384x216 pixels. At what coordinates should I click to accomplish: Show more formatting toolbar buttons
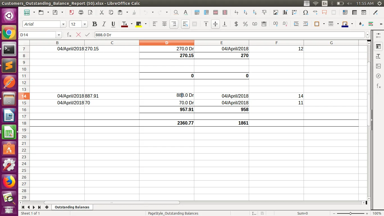[x=381, y=24]
